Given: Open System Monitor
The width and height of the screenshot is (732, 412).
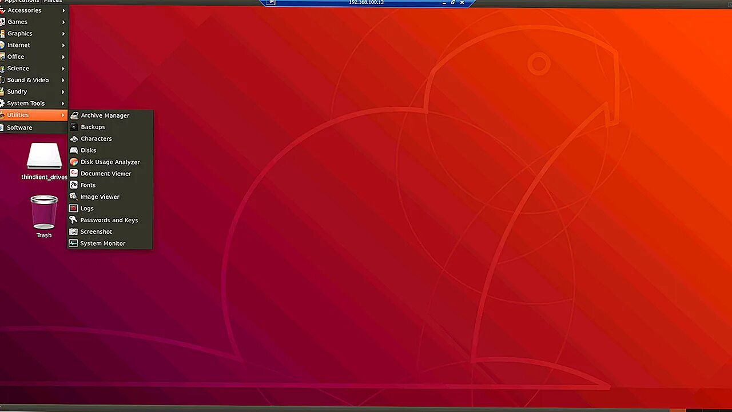Looking at the screenshot, I should point(110,243).
